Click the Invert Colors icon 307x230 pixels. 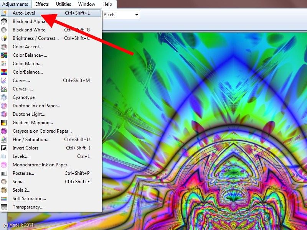pyautogui.click(x=4, y=148)
